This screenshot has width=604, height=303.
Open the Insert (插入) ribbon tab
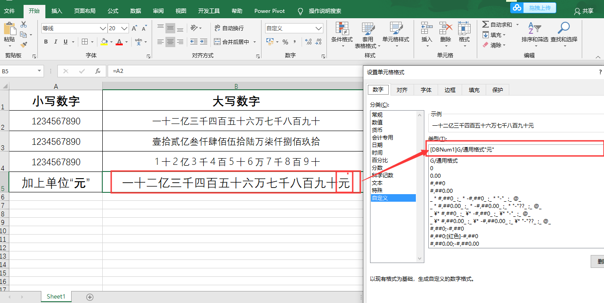57,11
